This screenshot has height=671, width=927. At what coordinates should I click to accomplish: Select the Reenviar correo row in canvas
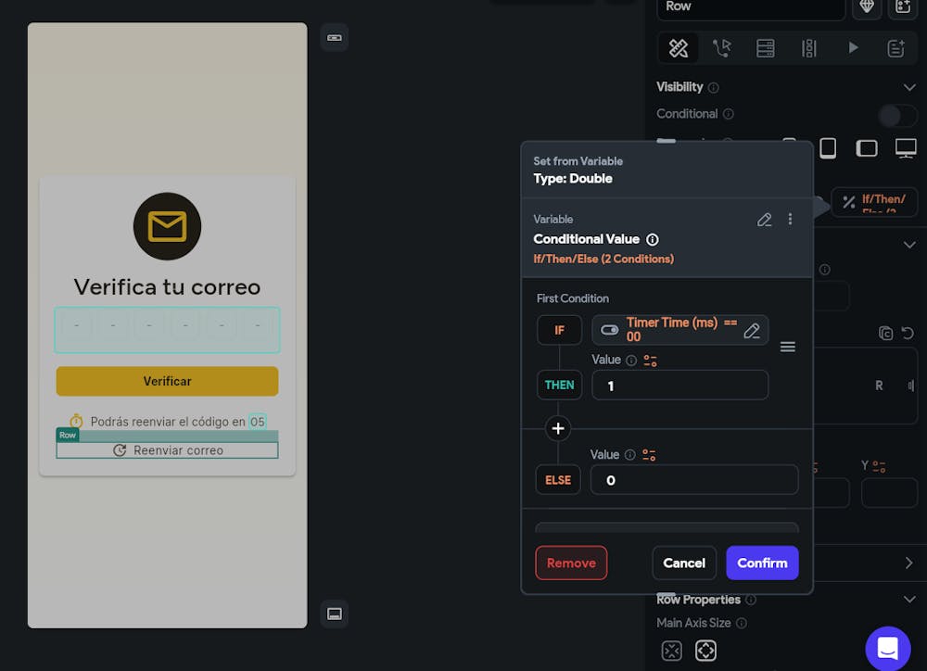point(167,450)
